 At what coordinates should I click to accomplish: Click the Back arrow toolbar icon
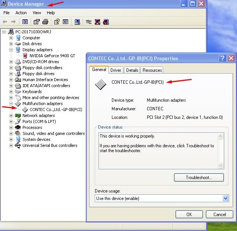pos(5,22)
